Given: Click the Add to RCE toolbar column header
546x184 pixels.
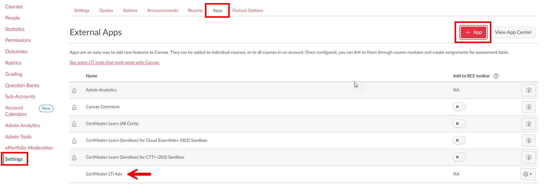Looking at the screenshot, I should 471,76.
